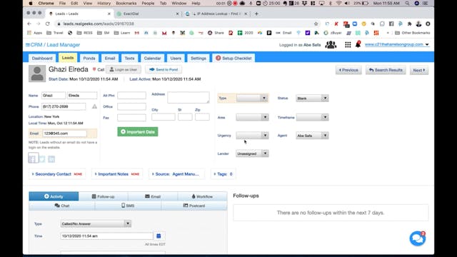The width and height of the screenshot is (457, 257).
Task: Click the Call link next to lead name
Action: 99,70
